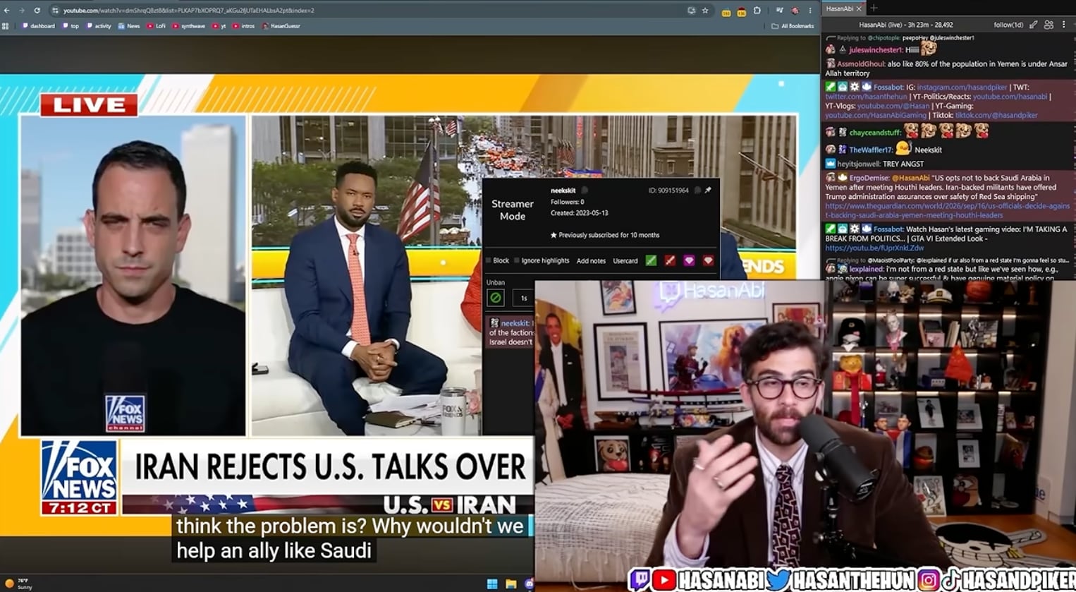Viewport: 1076px width, 592px height.
Task: Open File Explorer from the taskbar
Action: [511, 584]
